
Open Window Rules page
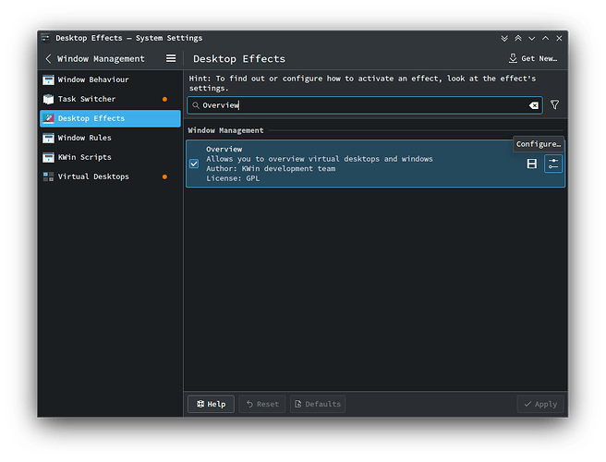(x=110, y=138)
